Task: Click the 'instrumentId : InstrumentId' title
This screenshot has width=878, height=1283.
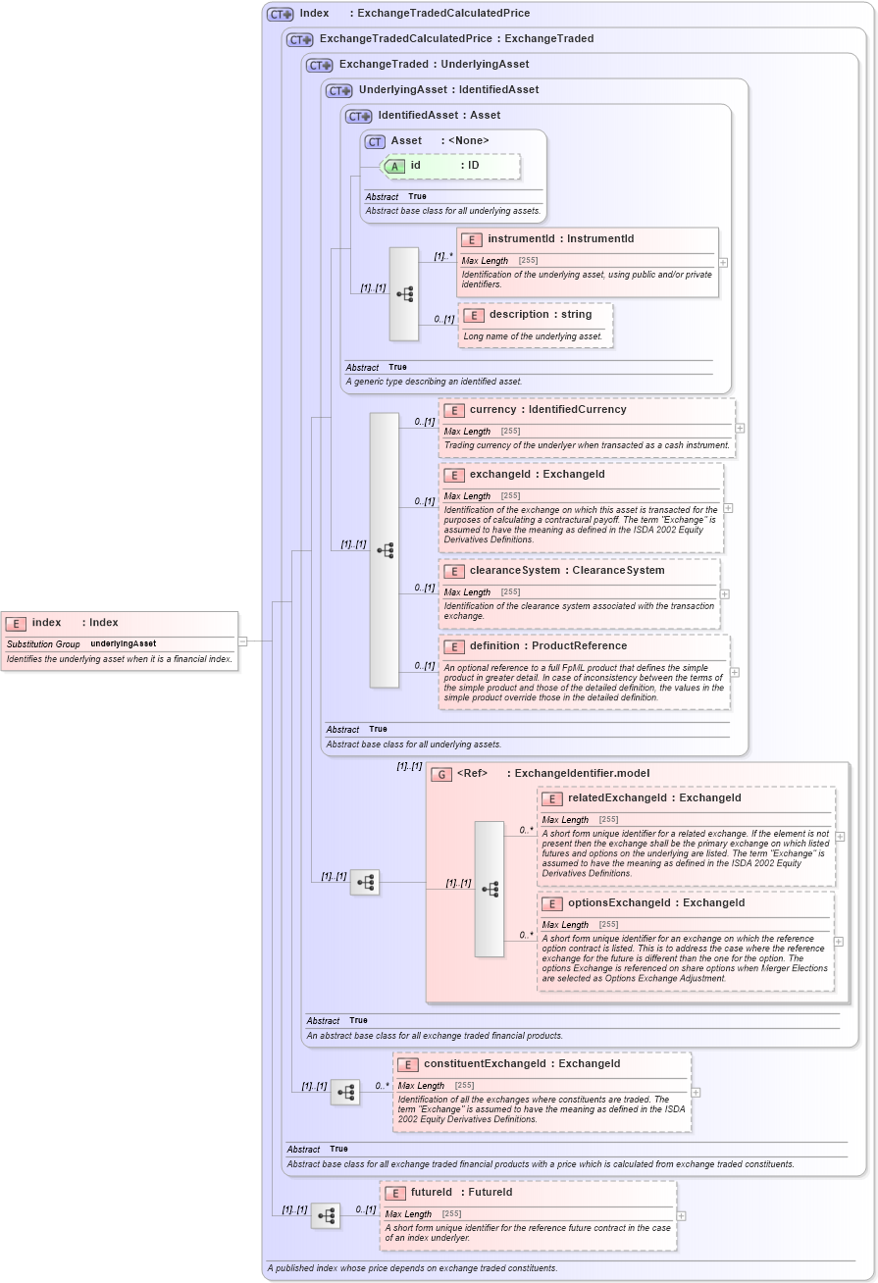Action: coord(561,239)
